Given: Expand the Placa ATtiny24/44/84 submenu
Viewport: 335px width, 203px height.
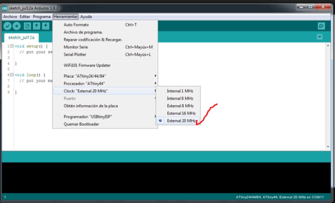Looking at the screenshot, I should pos(105,76).
